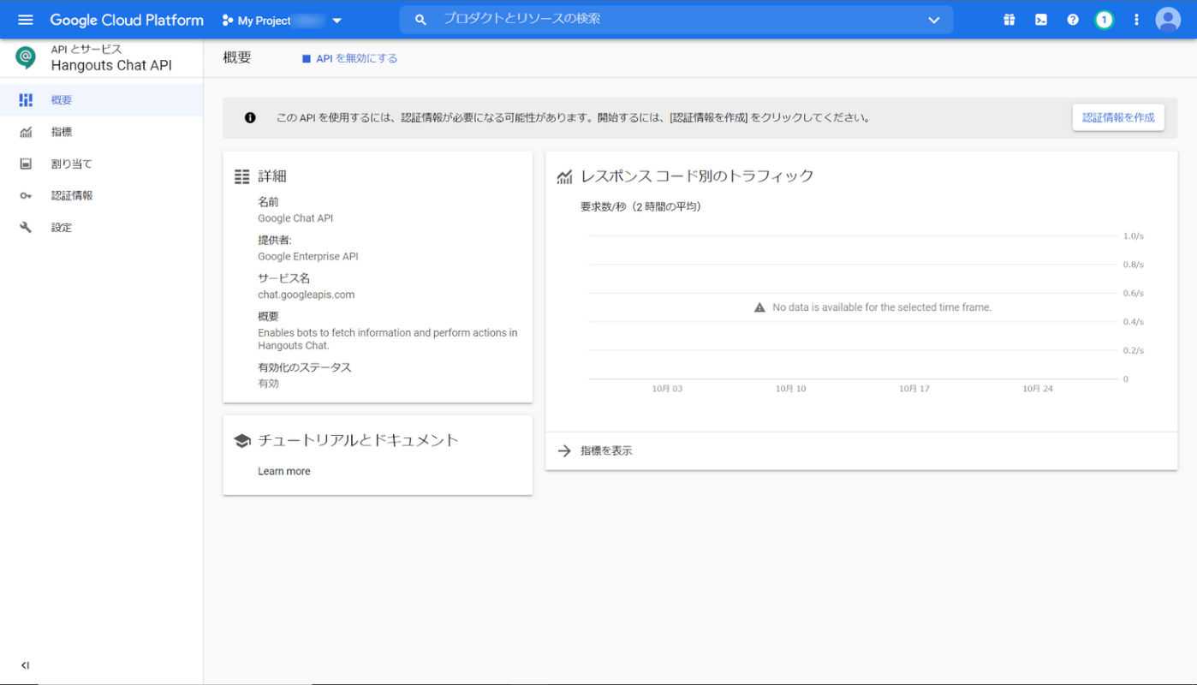Click the warning icon in the chart
The image size is (1197, 685).
click(759, 307)
